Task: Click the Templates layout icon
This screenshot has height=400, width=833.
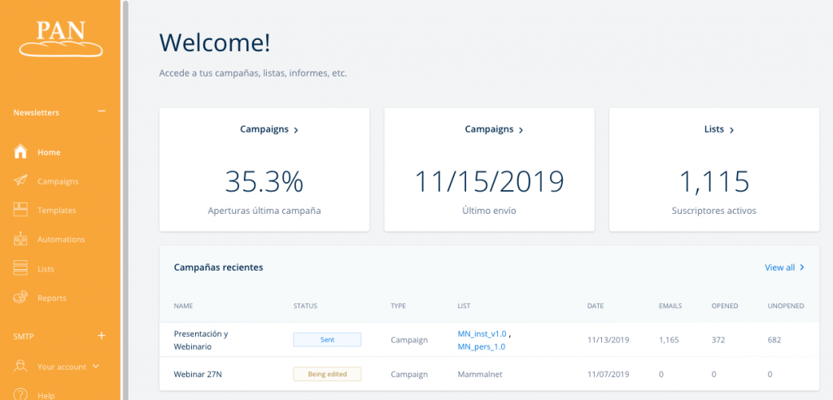Action: point(21,210)
